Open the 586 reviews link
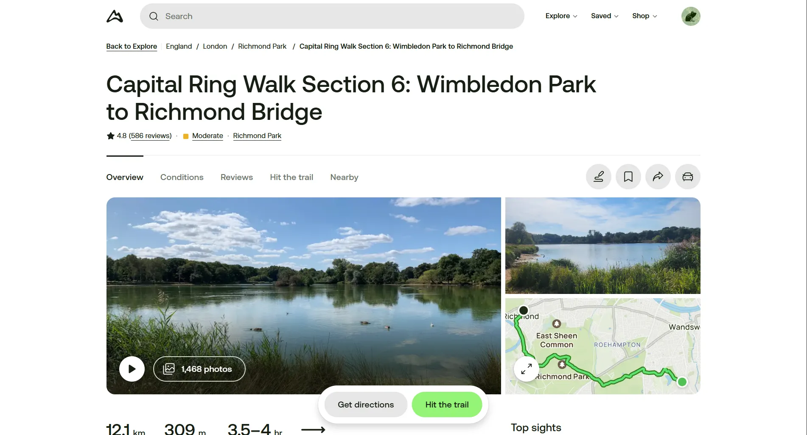This screenshot has width=807, height=435. click(x=150, y=136)
